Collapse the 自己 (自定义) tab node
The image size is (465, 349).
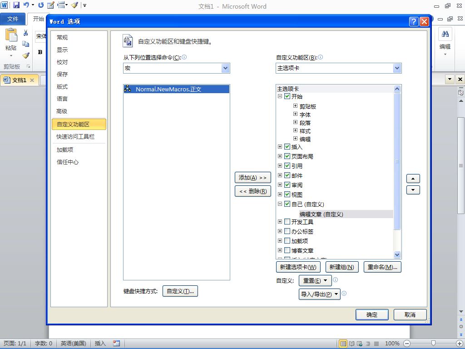coord(280,204)
